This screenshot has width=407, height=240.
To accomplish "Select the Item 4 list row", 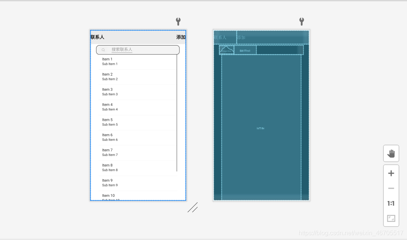I will point(138,107).
